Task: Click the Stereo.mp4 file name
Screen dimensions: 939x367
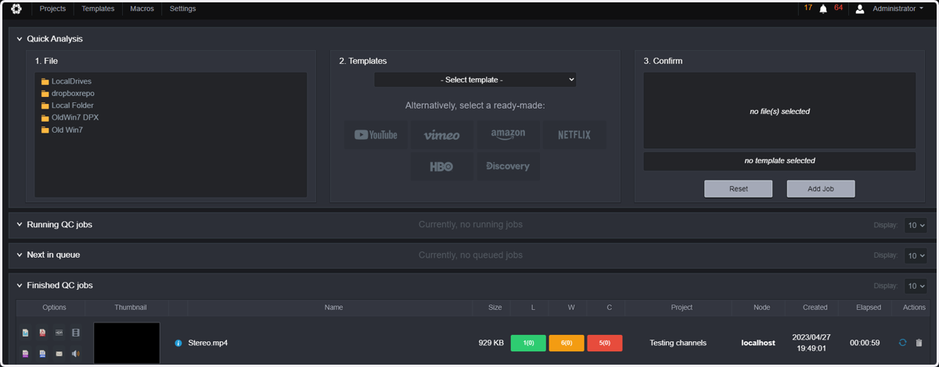Action: click(x=208, y=343)
